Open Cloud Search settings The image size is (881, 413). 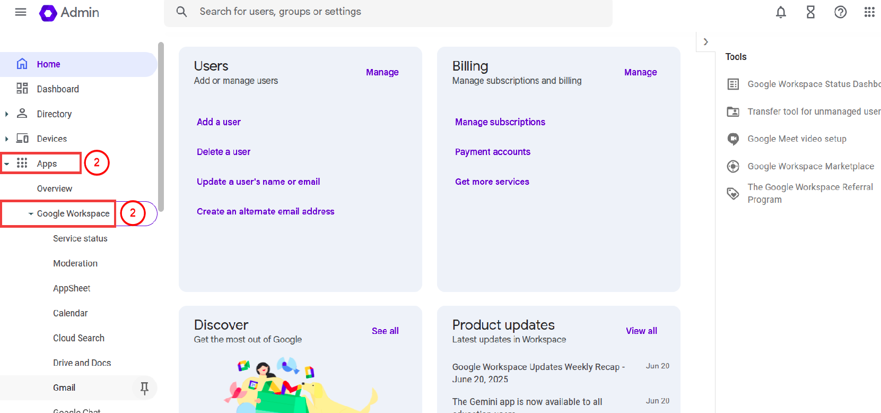78,338
